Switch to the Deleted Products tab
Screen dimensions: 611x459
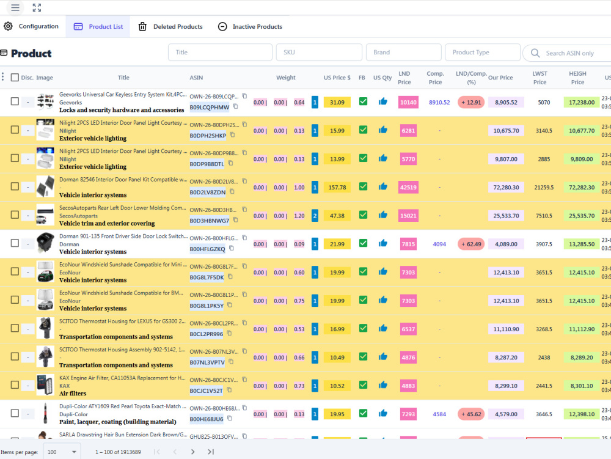click(x=170, y=26)
